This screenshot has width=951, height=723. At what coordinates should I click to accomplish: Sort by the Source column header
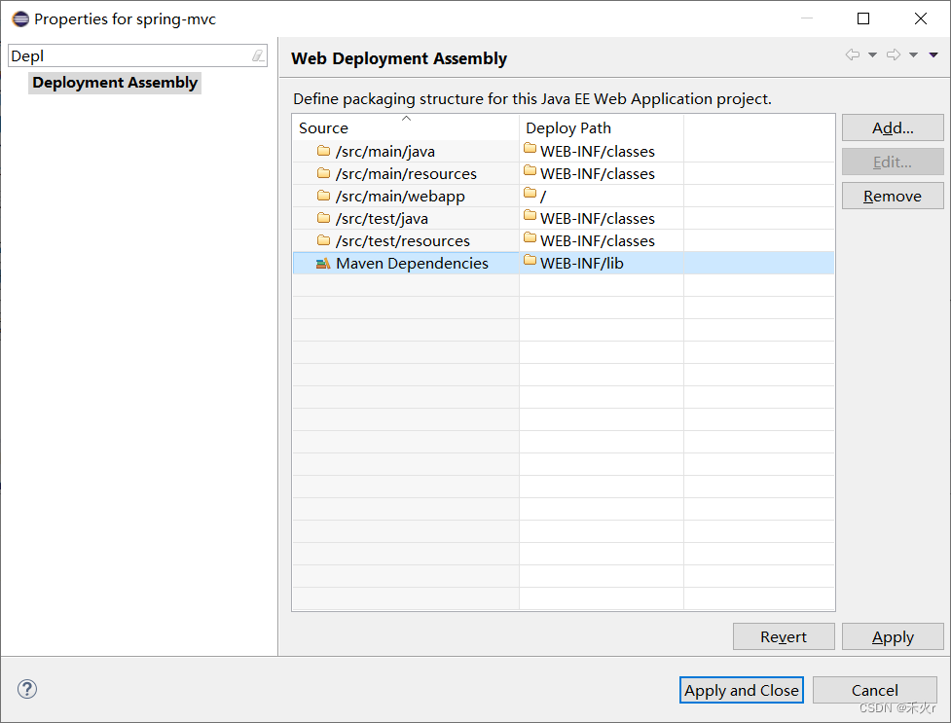tap(324, 127)
